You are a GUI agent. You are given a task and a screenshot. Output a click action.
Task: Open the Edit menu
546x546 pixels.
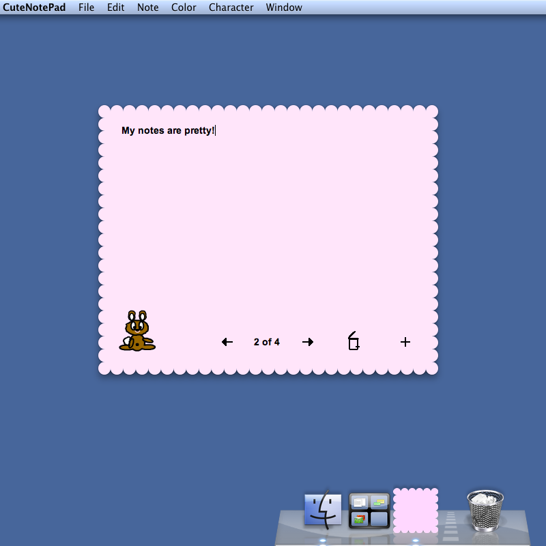[x=115, y=8]
